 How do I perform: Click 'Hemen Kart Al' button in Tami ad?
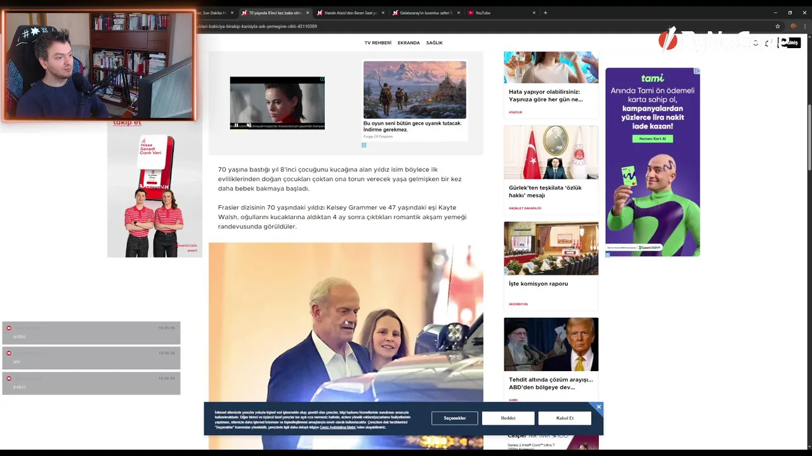[x=652, y=139]
